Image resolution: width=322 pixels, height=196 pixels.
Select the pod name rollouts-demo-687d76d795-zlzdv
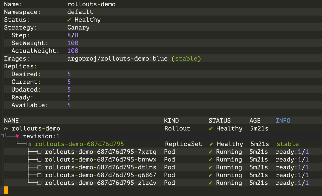101,183
